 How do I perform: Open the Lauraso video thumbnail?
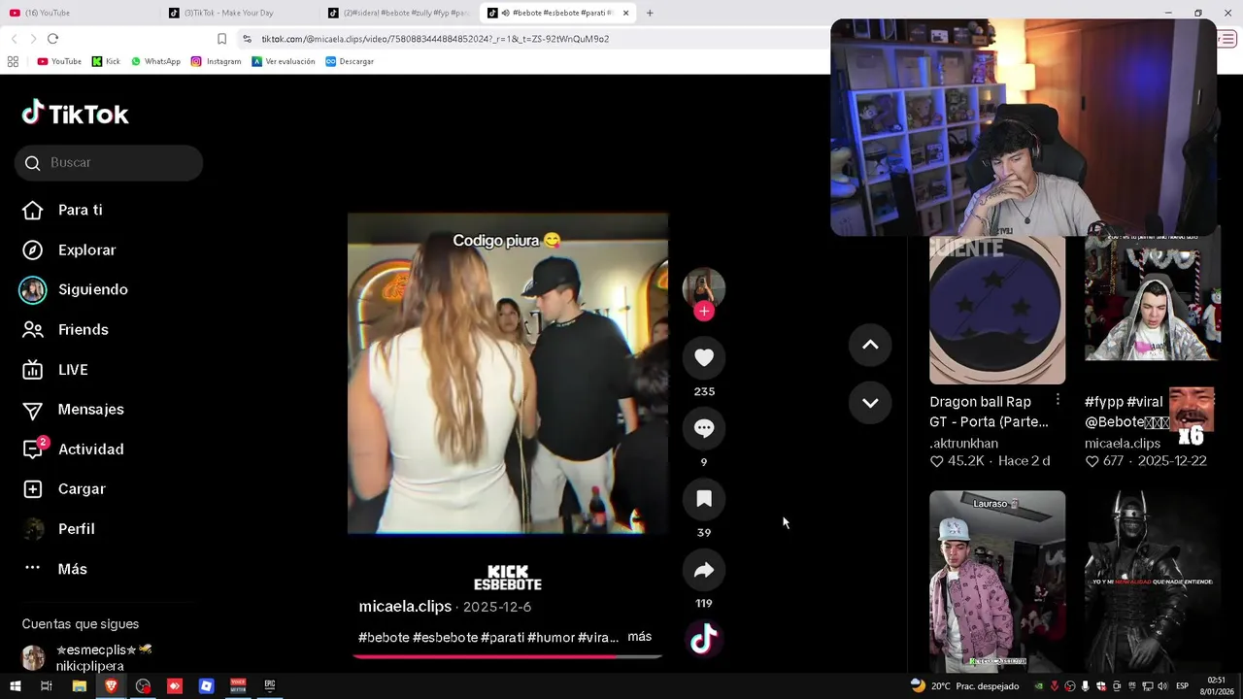997,581
